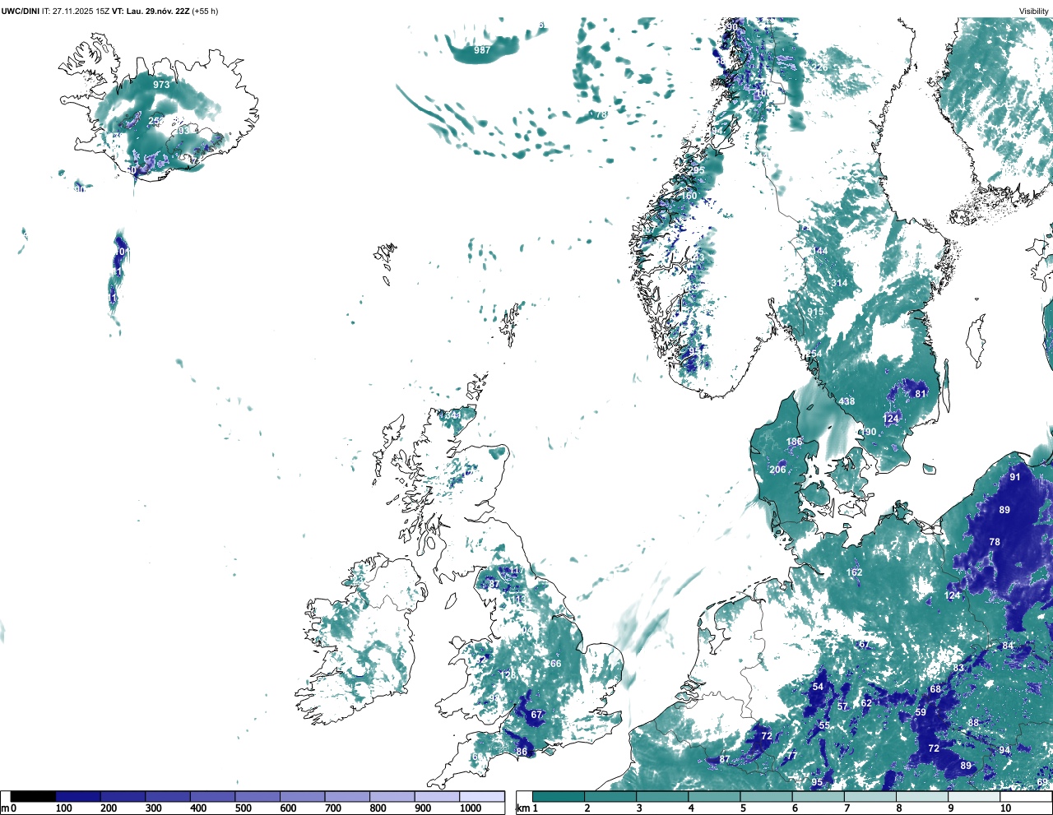This screenshot has width=1053, height=815.
Task: Click the '1000' label on meter scale
Action: 471,808
